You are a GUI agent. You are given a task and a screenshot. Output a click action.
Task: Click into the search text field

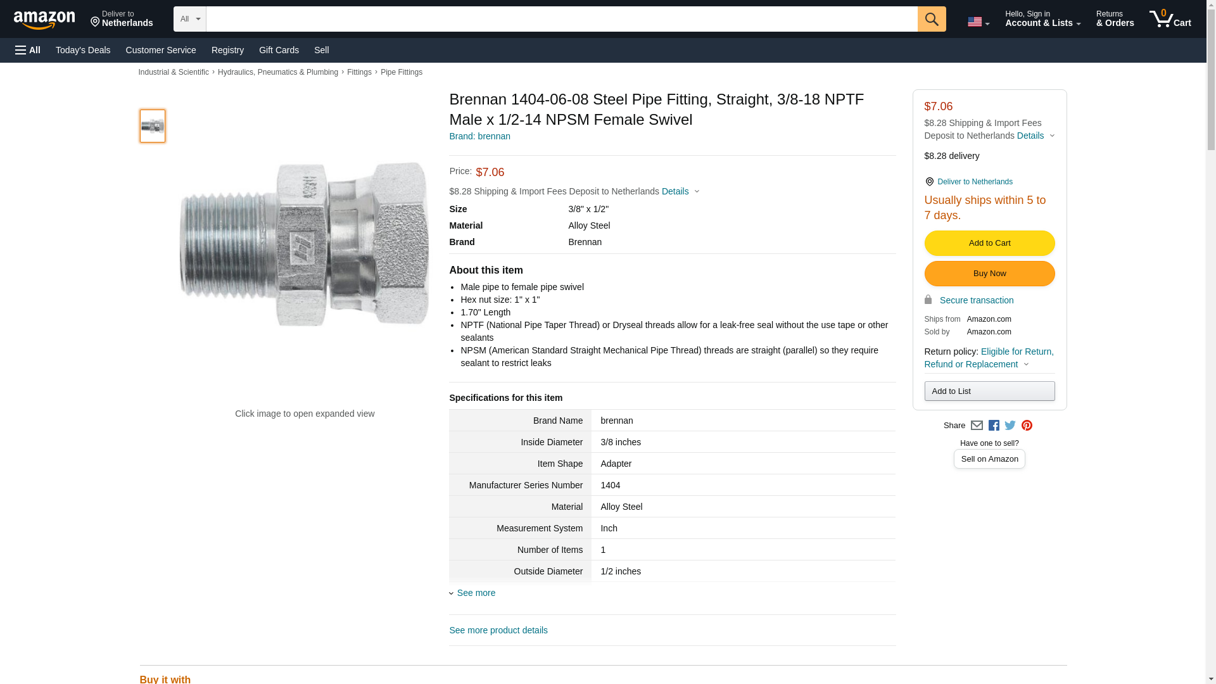(561, 19)
